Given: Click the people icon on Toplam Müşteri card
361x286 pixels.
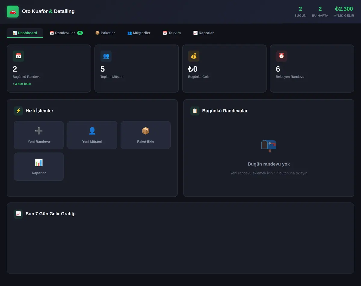Looking at the screenshot, I should point(106,56).
